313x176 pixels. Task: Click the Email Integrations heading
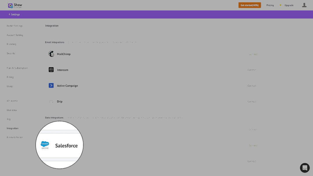55,42
